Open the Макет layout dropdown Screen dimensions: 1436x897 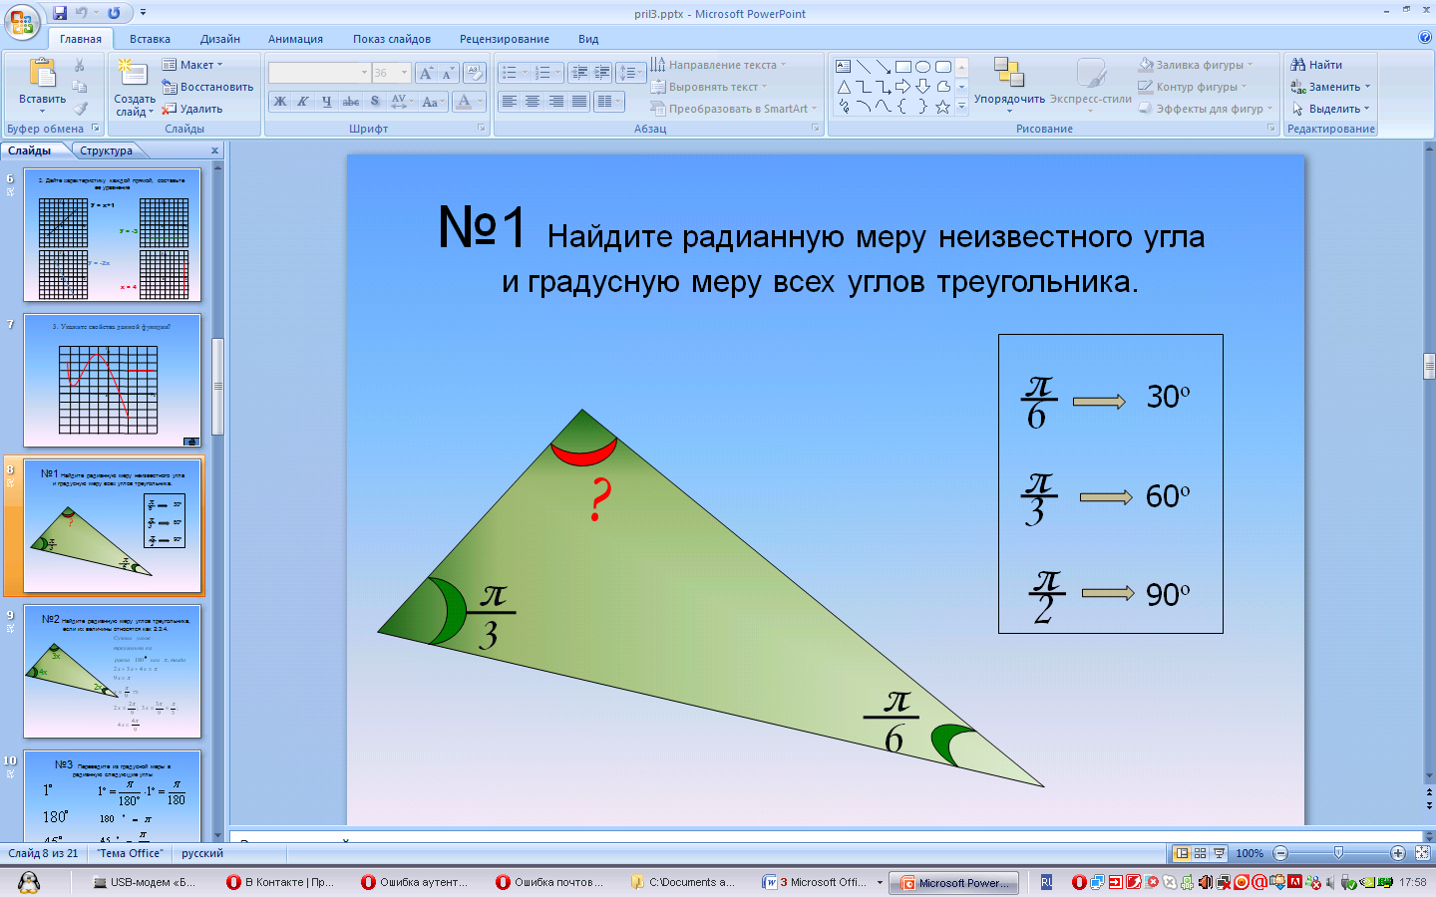193,65
